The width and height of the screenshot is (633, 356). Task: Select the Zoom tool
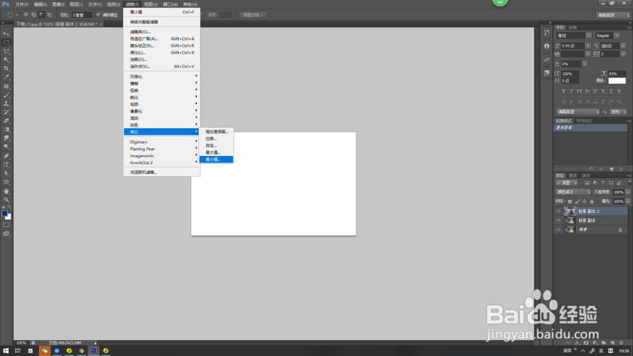click(6, 200)
